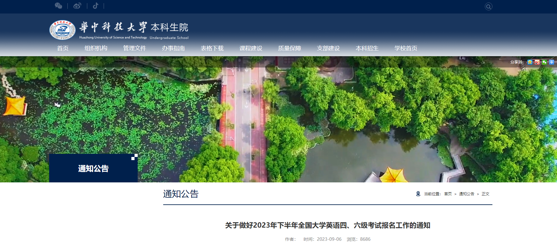Click the 分享到 label
Screen dimensions: 557x248
pyautogui.click(x=517, y=62)
